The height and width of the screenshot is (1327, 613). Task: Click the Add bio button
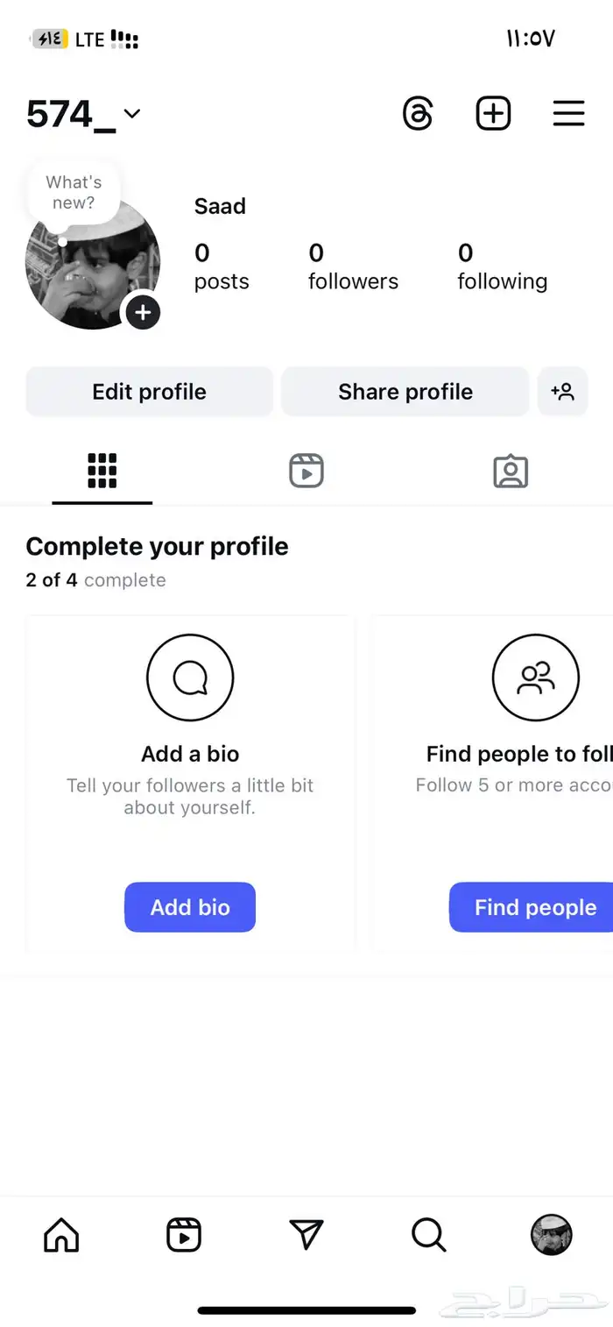[x=190, y=907]
